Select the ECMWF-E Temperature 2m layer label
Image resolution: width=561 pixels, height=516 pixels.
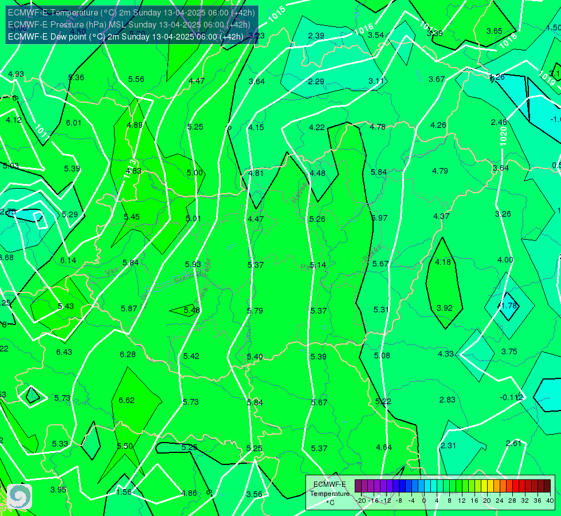click(131, 13)
